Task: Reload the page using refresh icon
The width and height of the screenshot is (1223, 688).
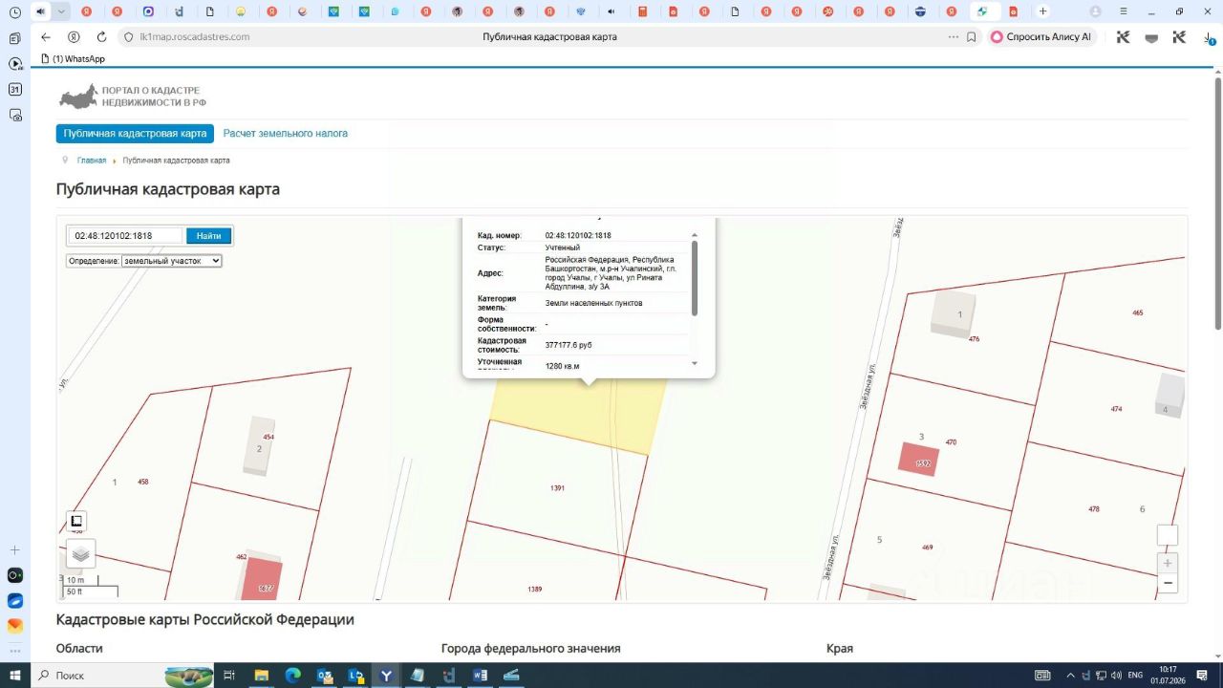Action: click(x=101, y=37)
